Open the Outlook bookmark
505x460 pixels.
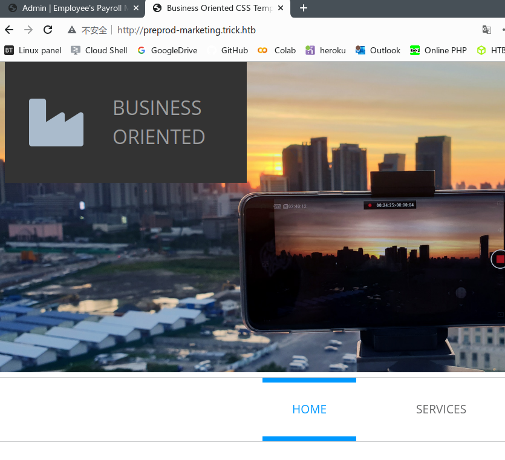coord(378,50)
